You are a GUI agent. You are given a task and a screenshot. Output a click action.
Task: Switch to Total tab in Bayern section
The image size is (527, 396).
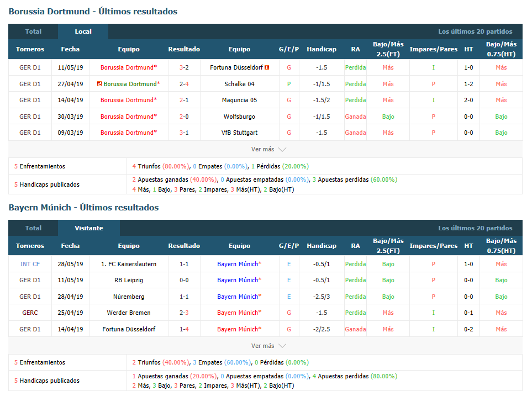[33, 228]
